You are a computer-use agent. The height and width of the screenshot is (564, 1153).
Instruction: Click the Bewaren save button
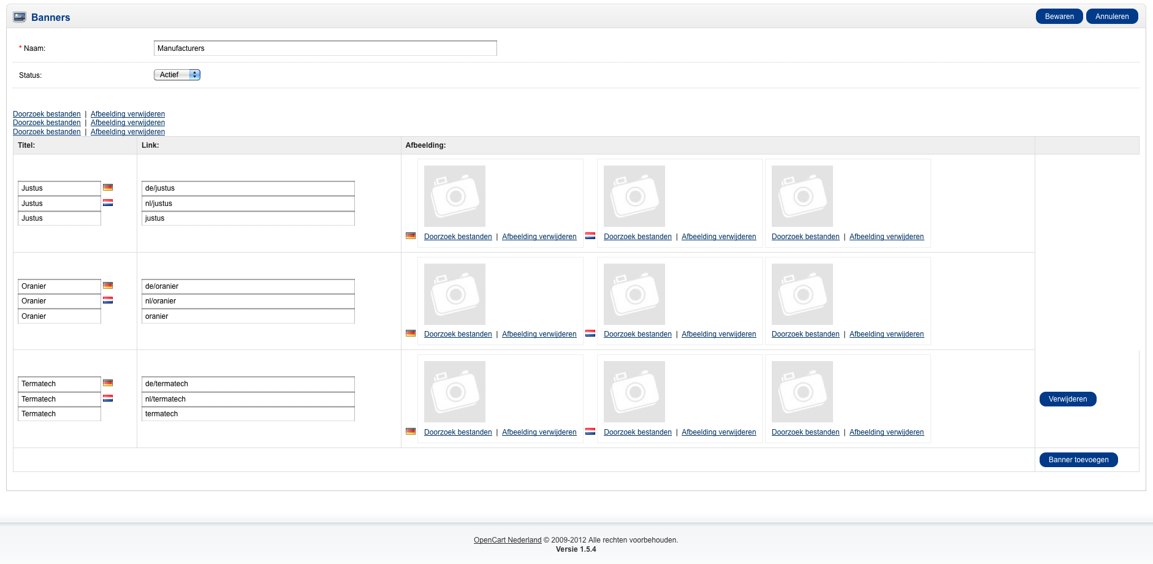[x=1059, y=17]
